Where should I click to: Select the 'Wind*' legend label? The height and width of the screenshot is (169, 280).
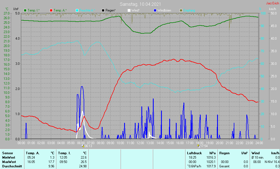pos(136,10)
